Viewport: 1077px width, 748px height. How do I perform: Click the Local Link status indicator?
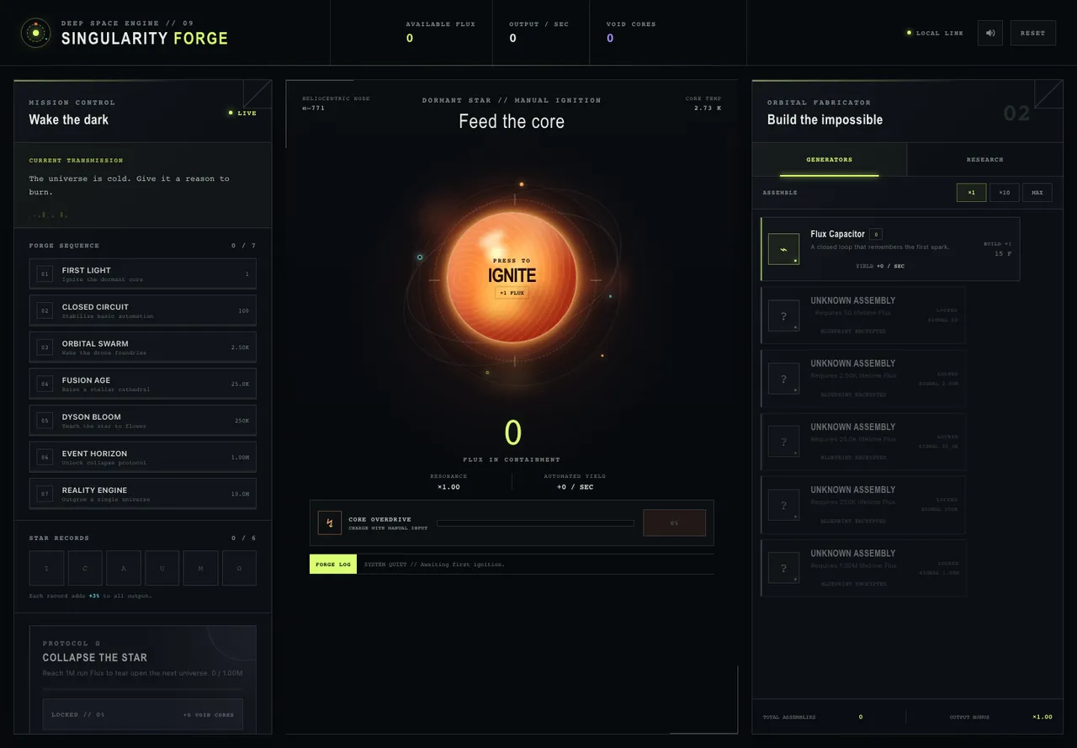[x=935, y=33]
